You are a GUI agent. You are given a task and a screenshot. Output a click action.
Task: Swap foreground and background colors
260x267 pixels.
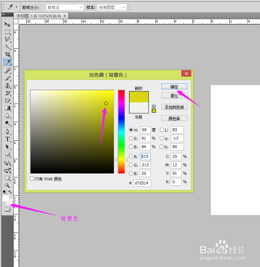tap(10, 192)
